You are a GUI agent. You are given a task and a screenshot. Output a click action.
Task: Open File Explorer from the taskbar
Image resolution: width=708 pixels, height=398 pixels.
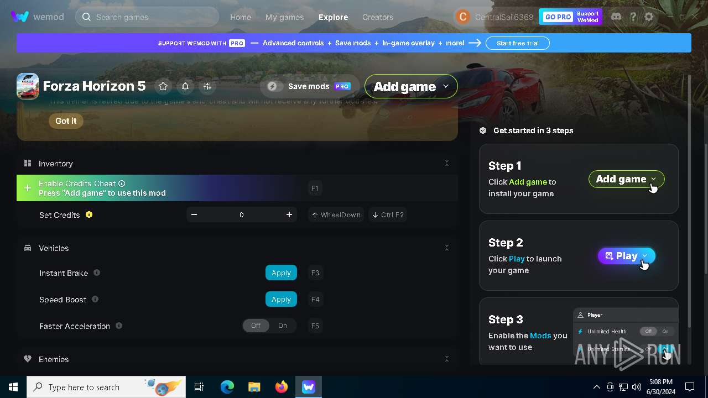click(254, 387)
